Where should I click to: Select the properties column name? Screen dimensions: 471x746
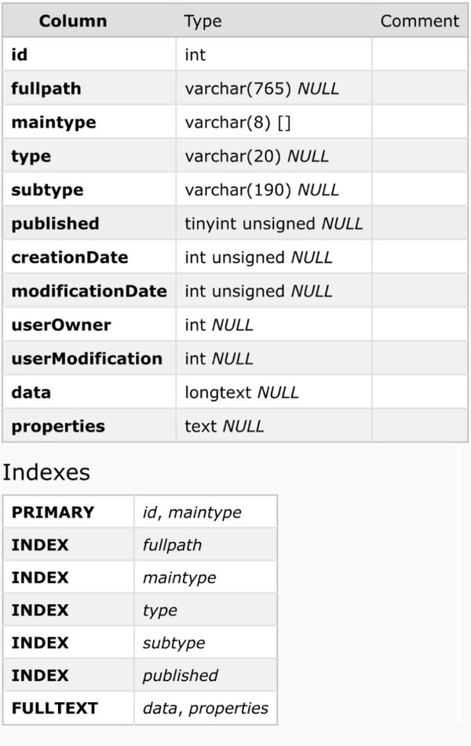tap(57, 426)
